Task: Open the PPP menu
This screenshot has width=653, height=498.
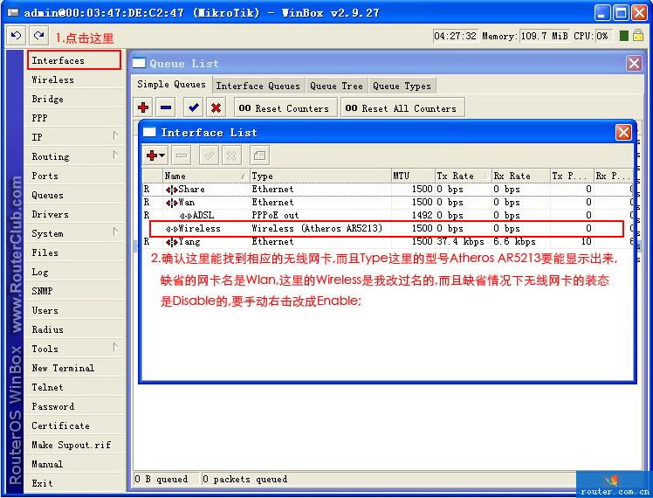Action: click(x=75, y=118)
